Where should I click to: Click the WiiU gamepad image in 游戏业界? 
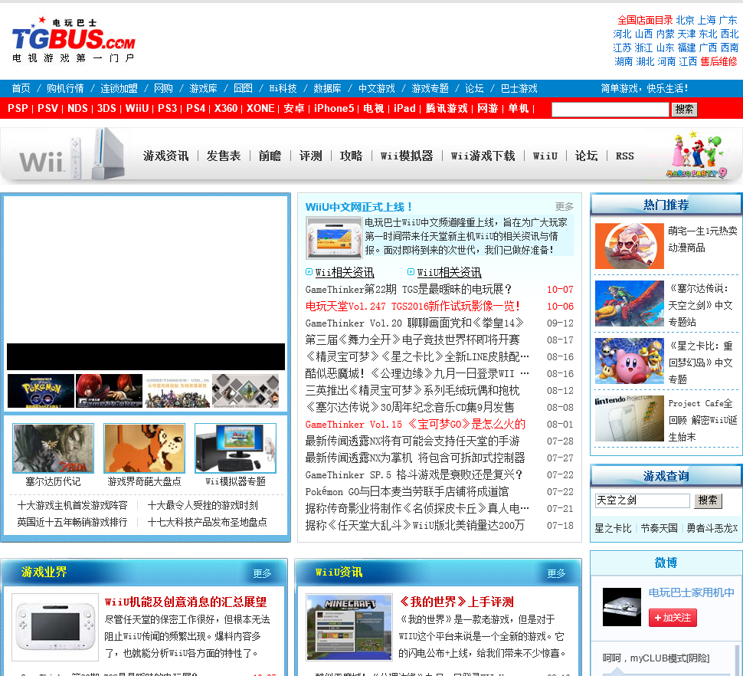click(x=55, y=627)
